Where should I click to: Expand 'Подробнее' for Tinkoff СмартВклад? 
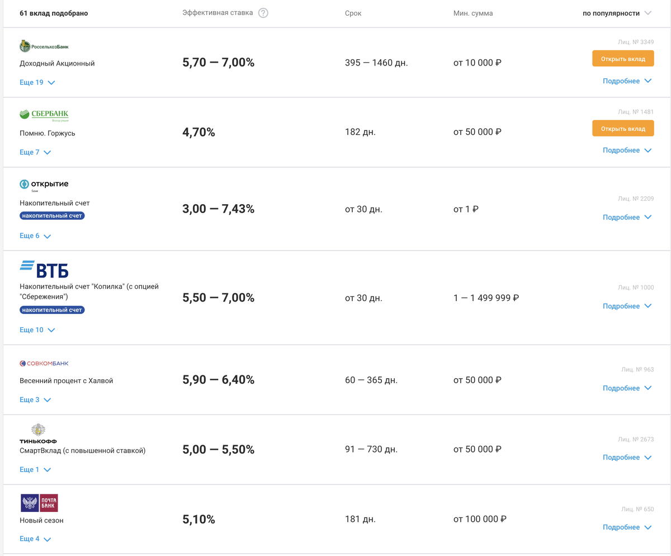coord(627,458)
